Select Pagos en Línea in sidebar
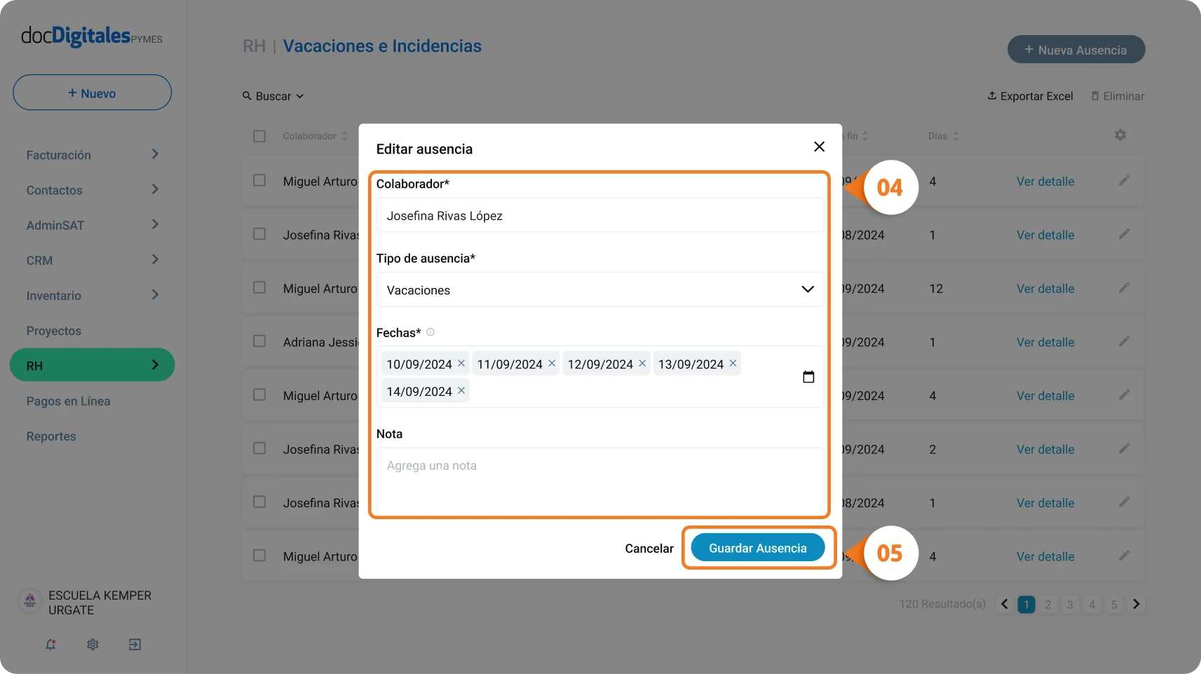Screen dimensions: 1201x674 pos(69,401)
